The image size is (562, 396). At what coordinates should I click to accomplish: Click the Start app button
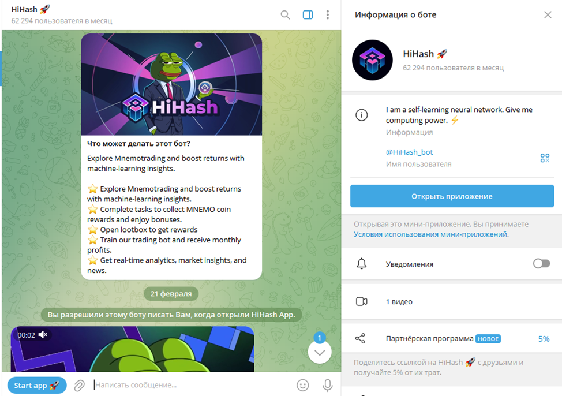37,386
